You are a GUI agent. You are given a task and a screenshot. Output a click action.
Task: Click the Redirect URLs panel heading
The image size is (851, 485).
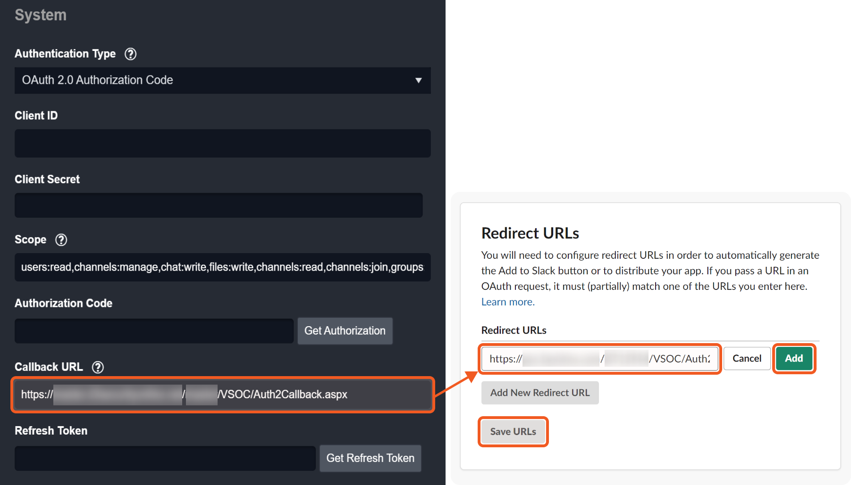click(530, 233)
